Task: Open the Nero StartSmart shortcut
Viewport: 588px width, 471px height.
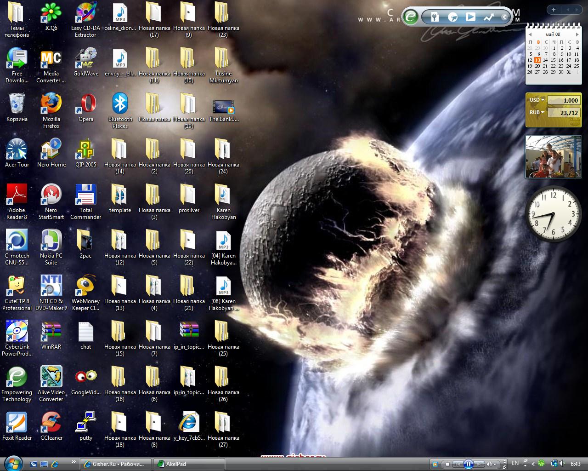Action: [x=51, y=195]
